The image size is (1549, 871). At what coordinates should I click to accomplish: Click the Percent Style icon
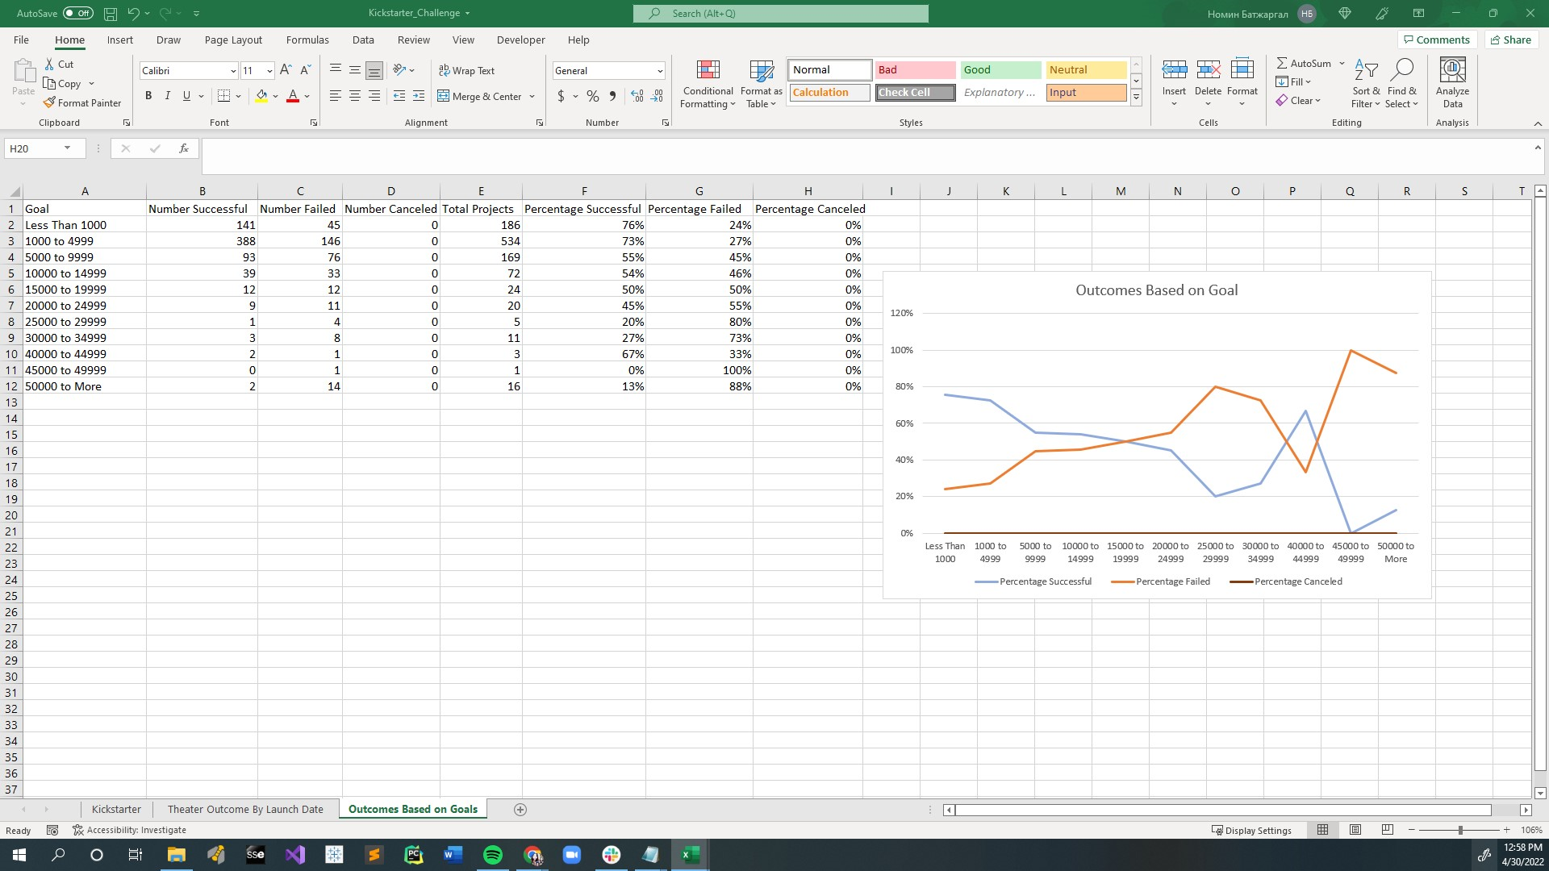click(593, 96)
